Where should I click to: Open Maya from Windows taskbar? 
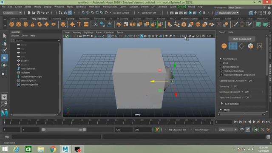coord(65,149)
